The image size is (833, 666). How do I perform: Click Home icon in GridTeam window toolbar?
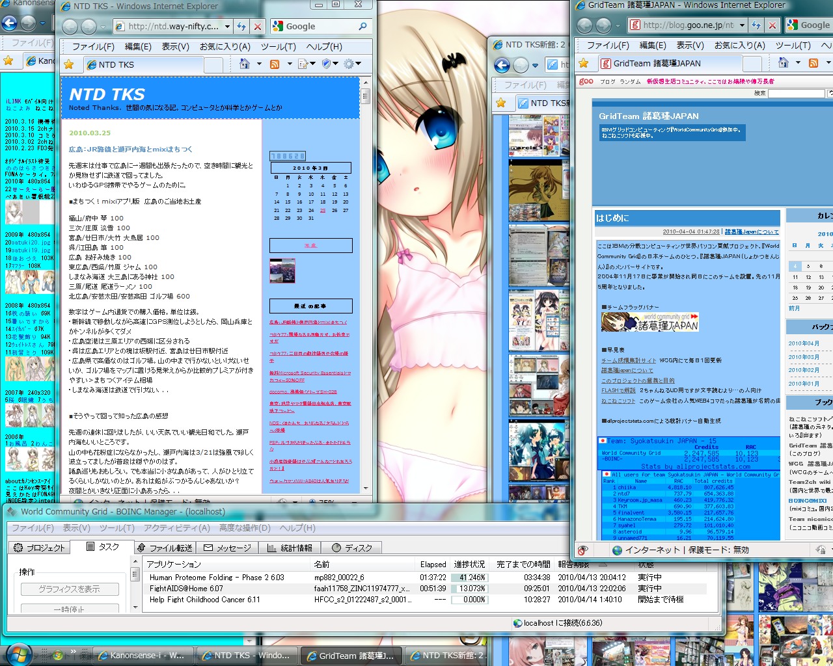[x=784, y=62]
